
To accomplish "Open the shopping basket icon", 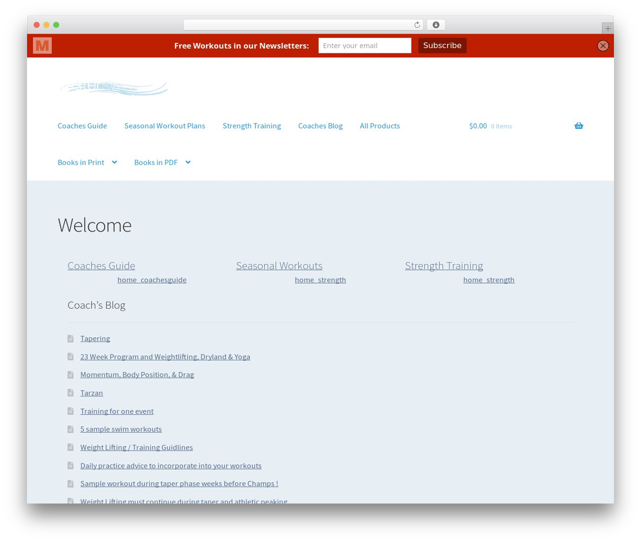I will coord(579,126).
